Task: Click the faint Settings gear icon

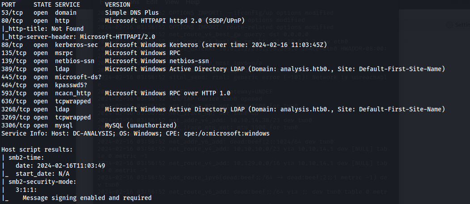Action: coord(449,25)
